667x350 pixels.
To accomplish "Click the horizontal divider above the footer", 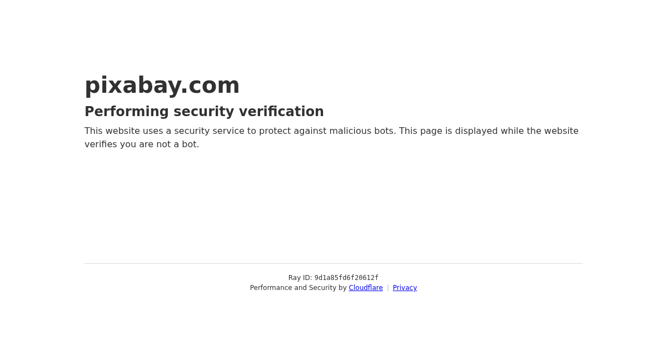I will point(333,263).
